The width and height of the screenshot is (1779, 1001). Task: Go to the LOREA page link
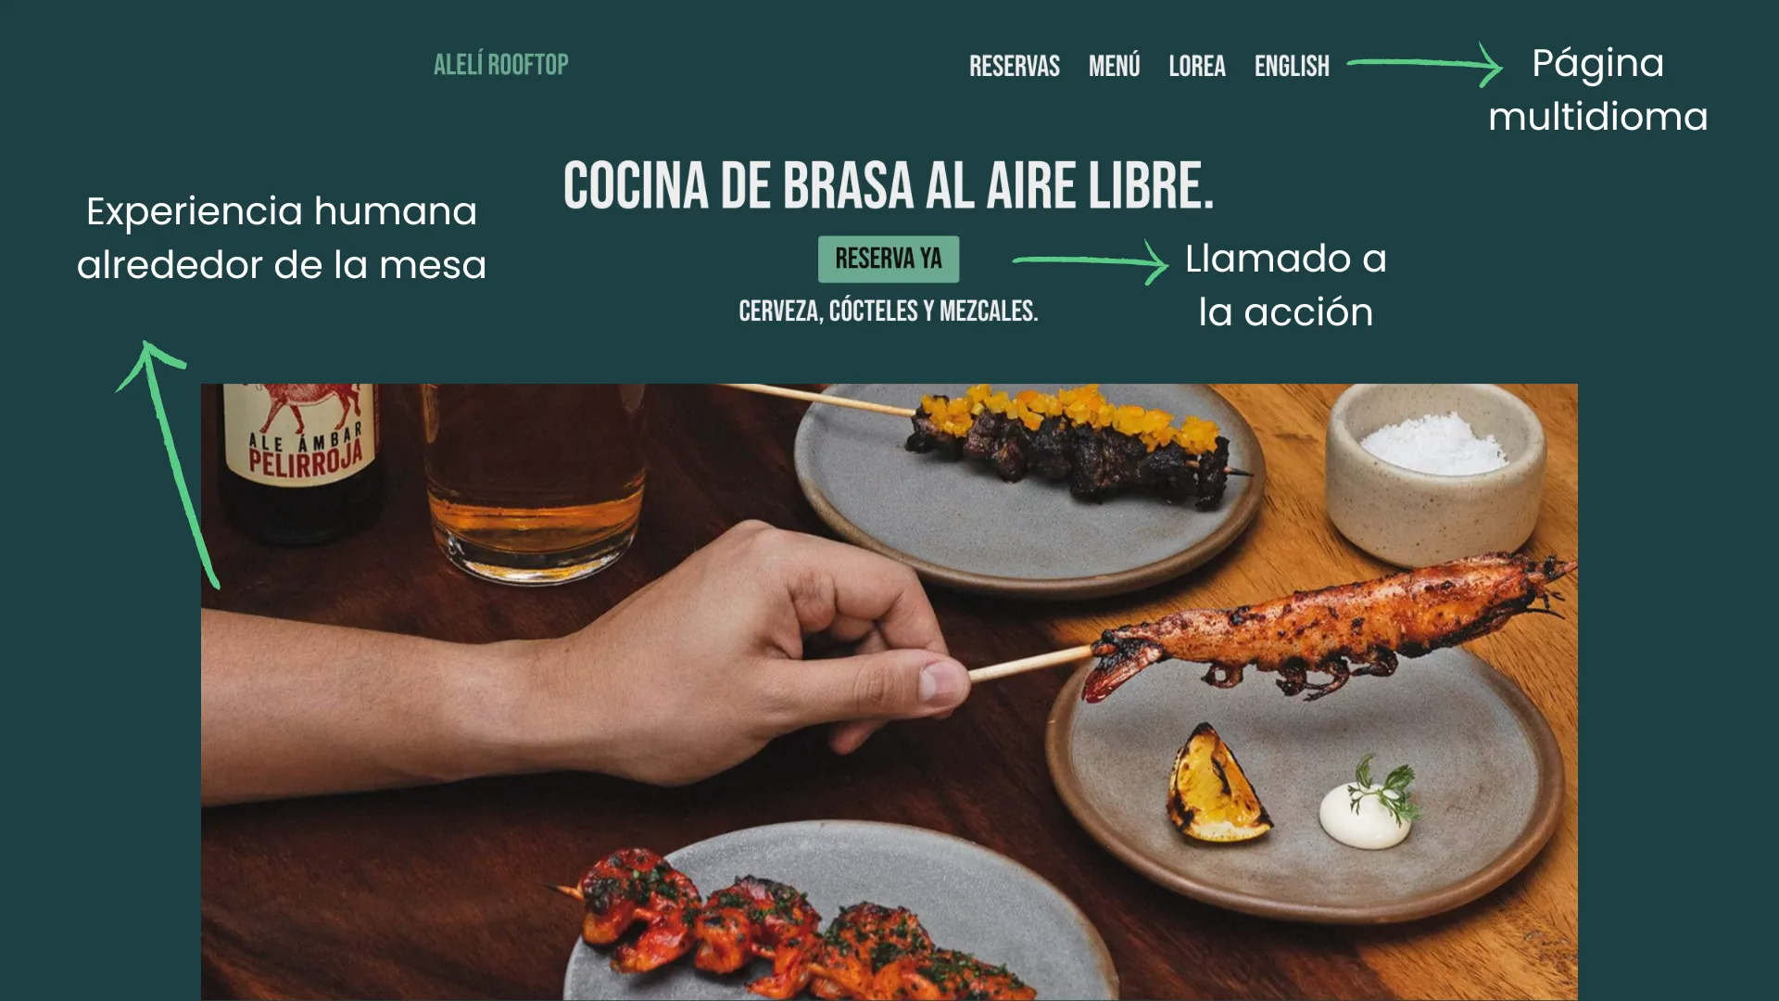1197,66
